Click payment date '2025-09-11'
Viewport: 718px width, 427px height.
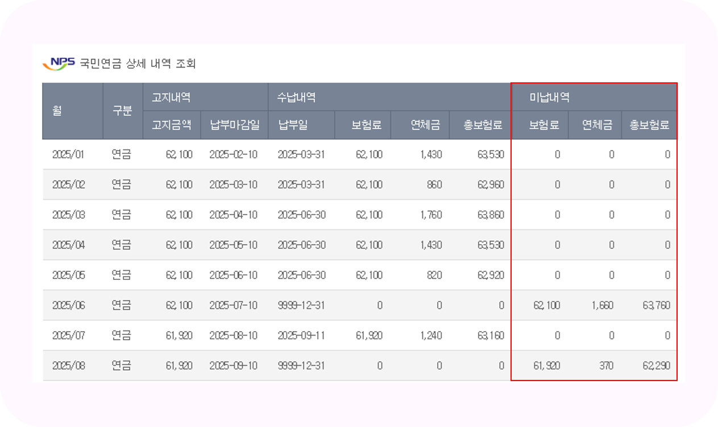point(301,335)
